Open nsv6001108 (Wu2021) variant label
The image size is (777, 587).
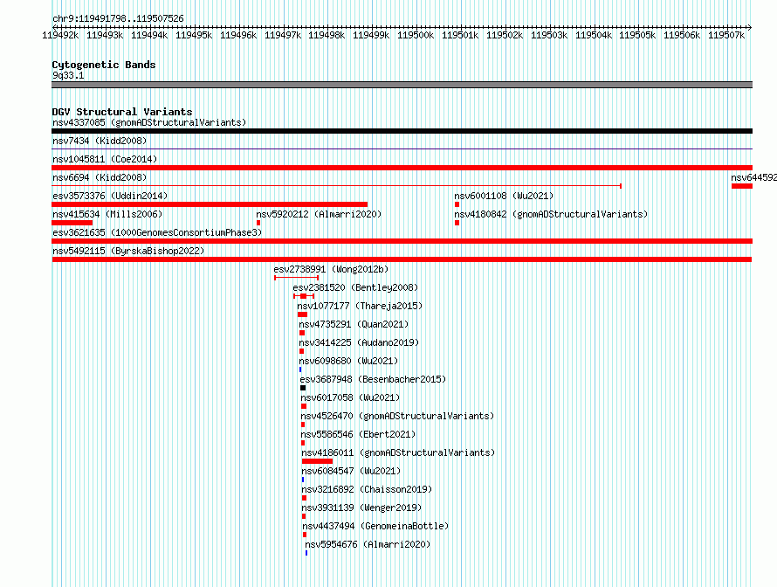[x=504, y=196]
